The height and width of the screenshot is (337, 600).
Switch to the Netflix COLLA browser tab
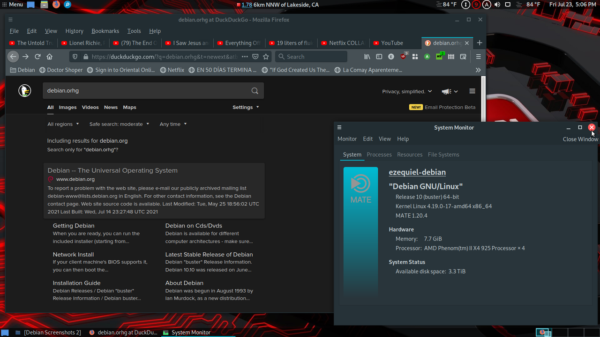(x=344, y=43)
